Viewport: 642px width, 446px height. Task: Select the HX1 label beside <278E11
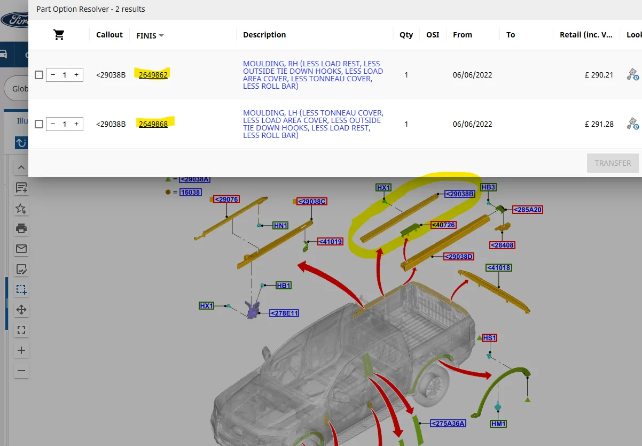pos(207,306)
